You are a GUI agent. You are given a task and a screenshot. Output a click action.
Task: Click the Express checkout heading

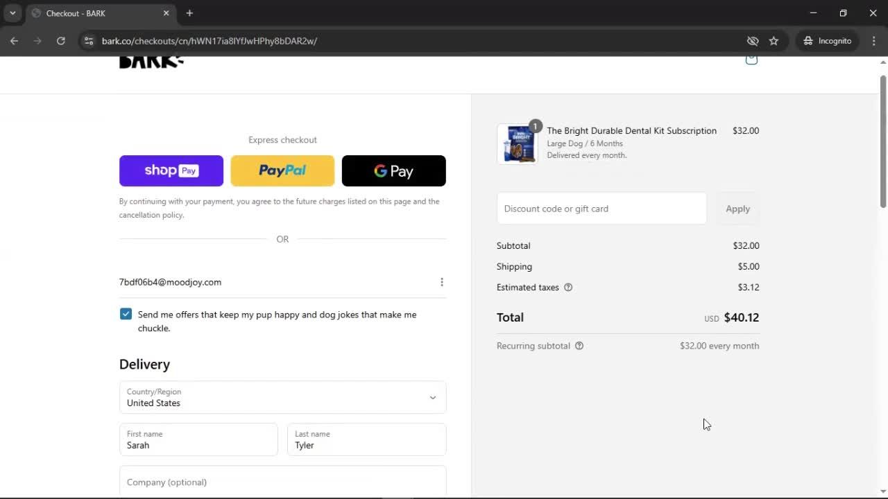pos(282,140)
